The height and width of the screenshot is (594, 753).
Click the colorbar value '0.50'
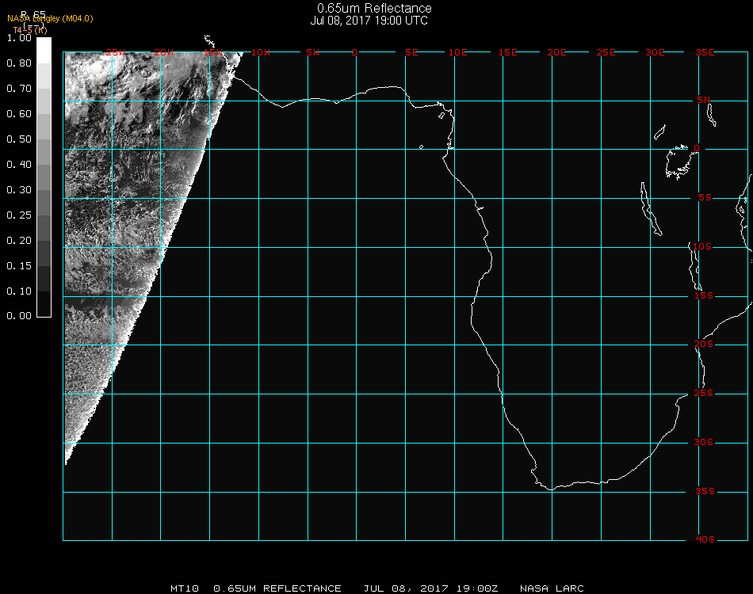(x=19, y=139)
